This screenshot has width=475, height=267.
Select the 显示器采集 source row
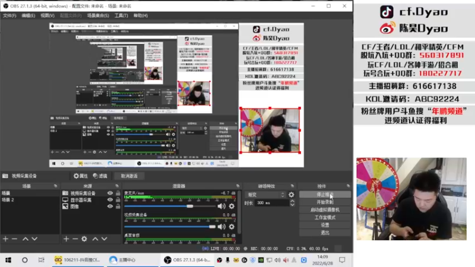tap(91, 200)
